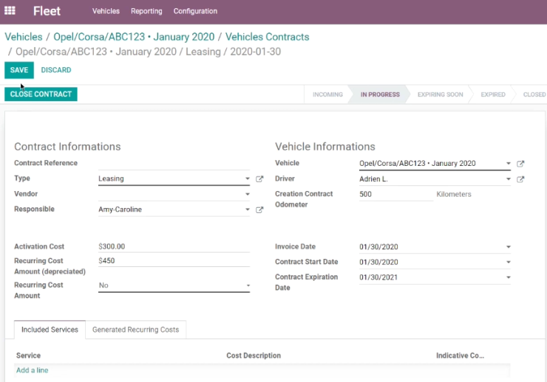
Task: Edit the Recurring Cost $450 field
Action: tap(174, 260)
